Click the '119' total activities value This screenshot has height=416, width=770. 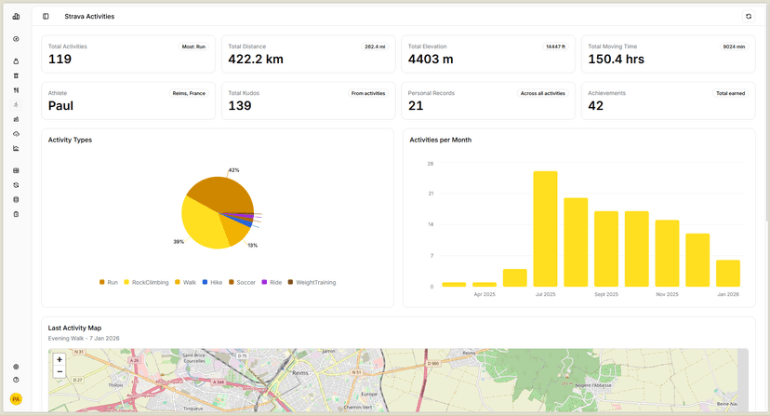(x=60, y=60)
